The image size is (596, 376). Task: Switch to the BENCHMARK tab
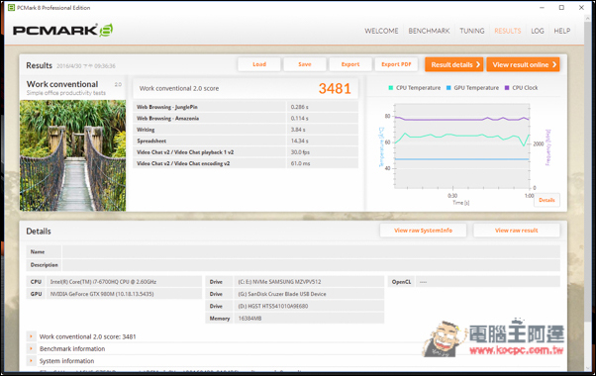pos(429,31)
